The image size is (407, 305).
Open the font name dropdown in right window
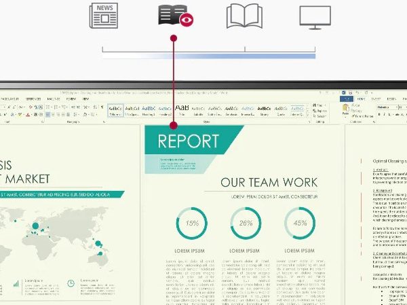tap(387, 107)
